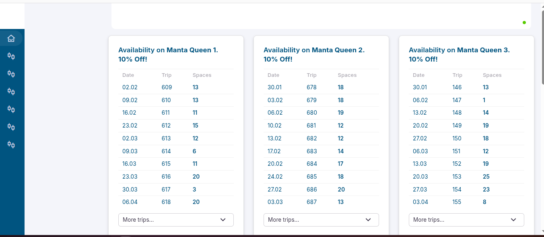The height and width of the screenshot is (237, 544).
Task: Open the More trips dropdown for Manta Queen 1
Action: (x=176, y=220)
